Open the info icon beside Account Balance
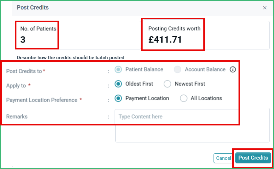Viewport: 274px width, 169px height. coord(233,69)
